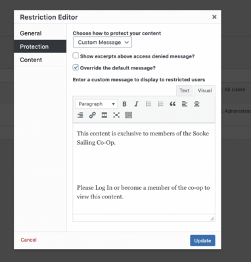This screenshot has height=262, width=251.
Task: Open the Paragraph format dropdown
Action: [x=97, y=104]
